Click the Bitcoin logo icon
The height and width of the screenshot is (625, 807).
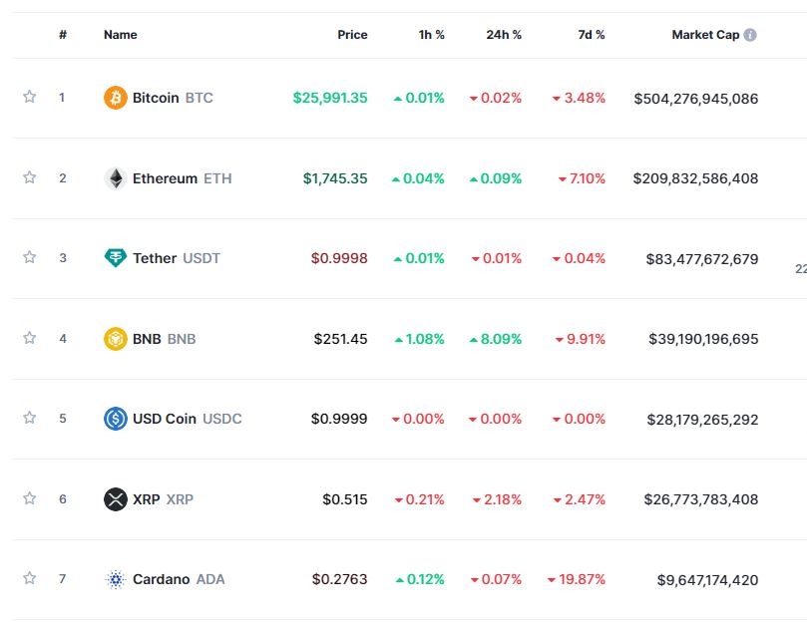[x=116, y=98]
